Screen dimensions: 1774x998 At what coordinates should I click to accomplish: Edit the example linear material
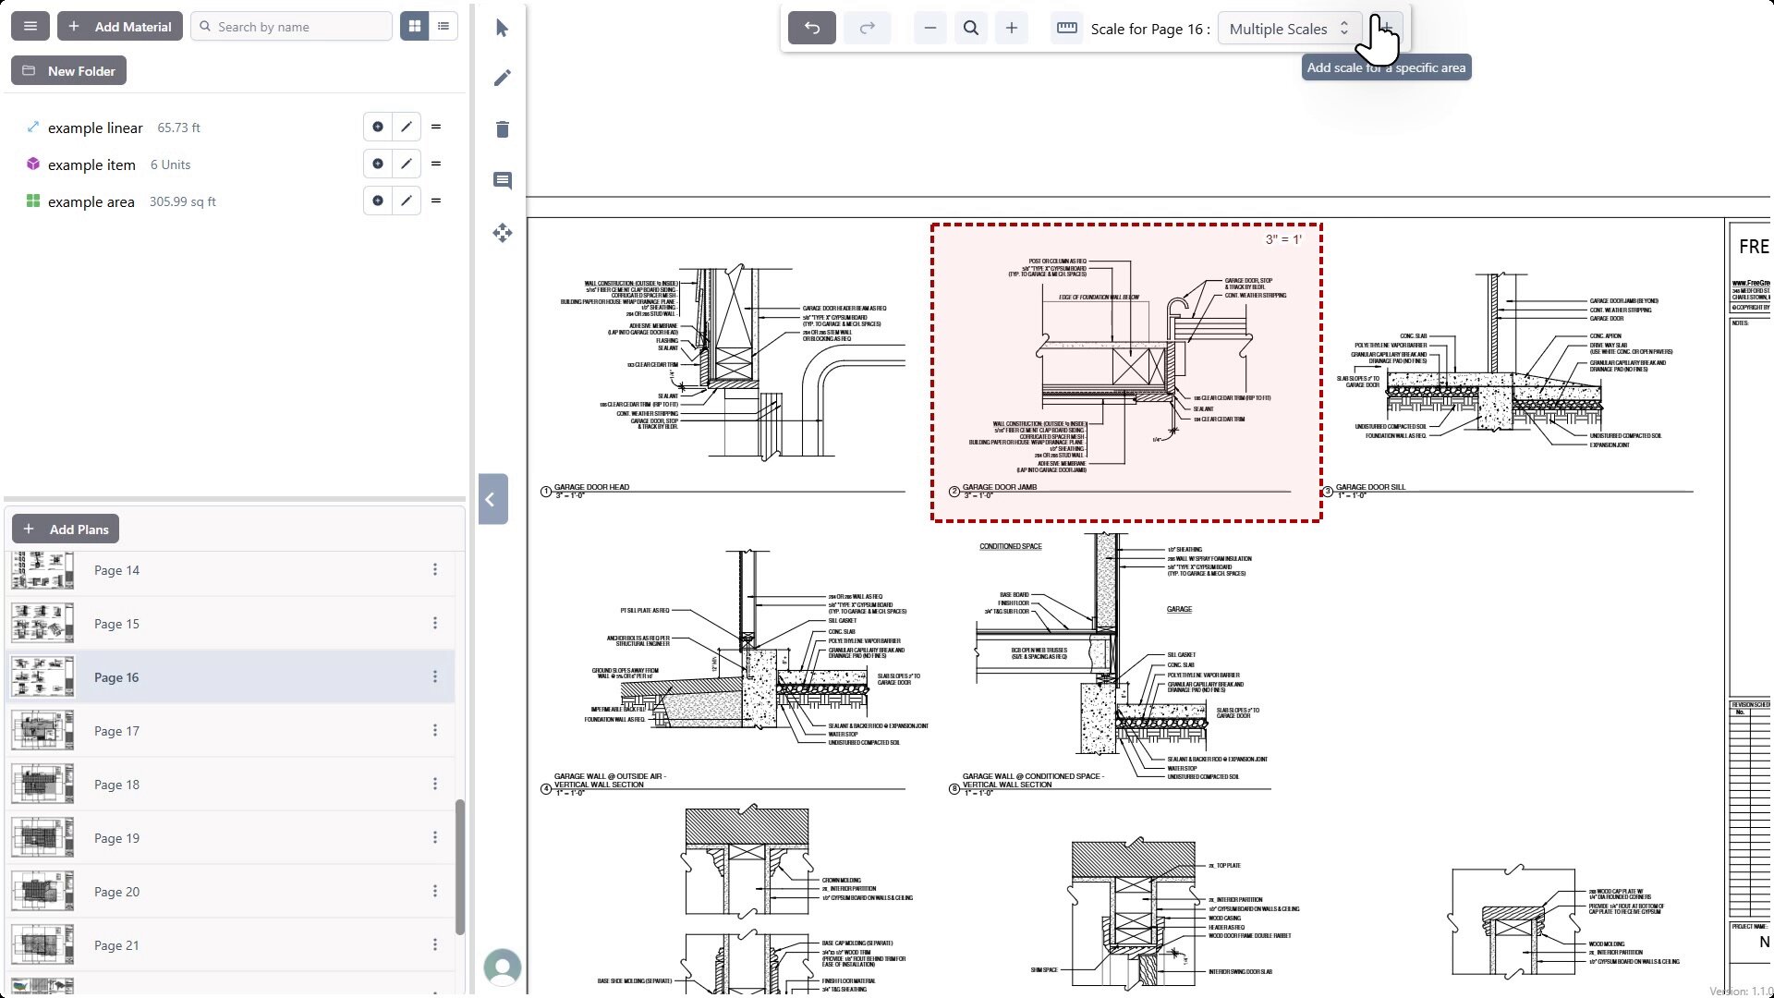pos(407,127)
